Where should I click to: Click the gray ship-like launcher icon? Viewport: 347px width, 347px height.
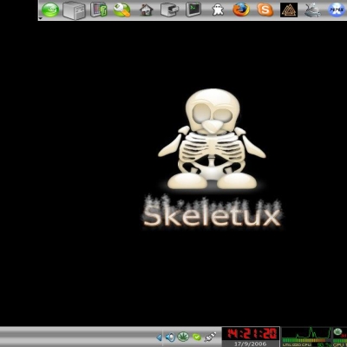[x=312, y=10]
